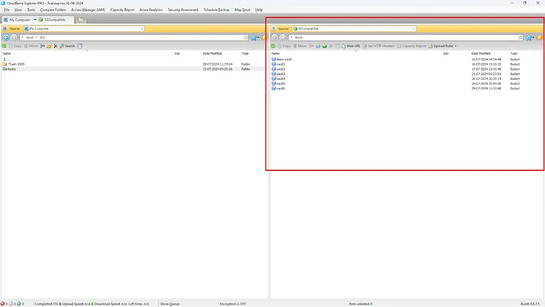Select the demo-vault bucket

[284, 59]
